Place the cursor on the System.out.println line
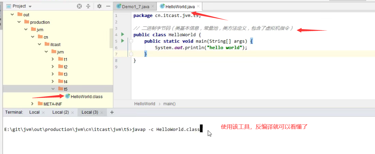 pos(201,47)
